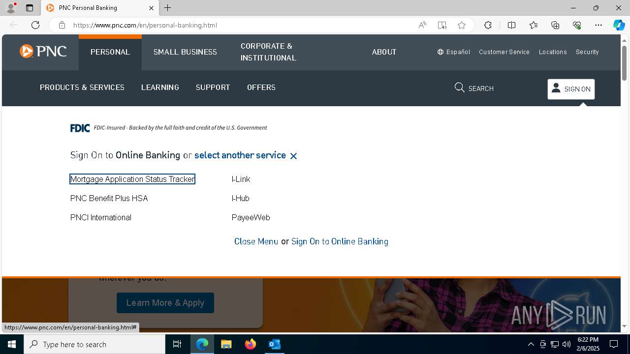Open the Products & Services menu
630x354 pixels.
[x=82, y=88]
